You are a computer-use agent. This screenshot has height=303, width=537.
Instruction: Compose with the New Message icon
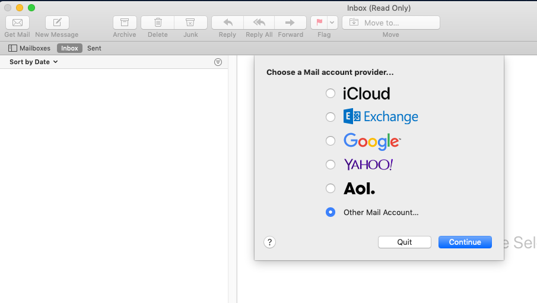pyautogui.click(x=57, y=23)
